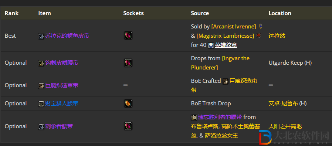Click the 遗忘胜利者的腰带 token icon
This screenshot has height=146, width=332.
[194, 118]
